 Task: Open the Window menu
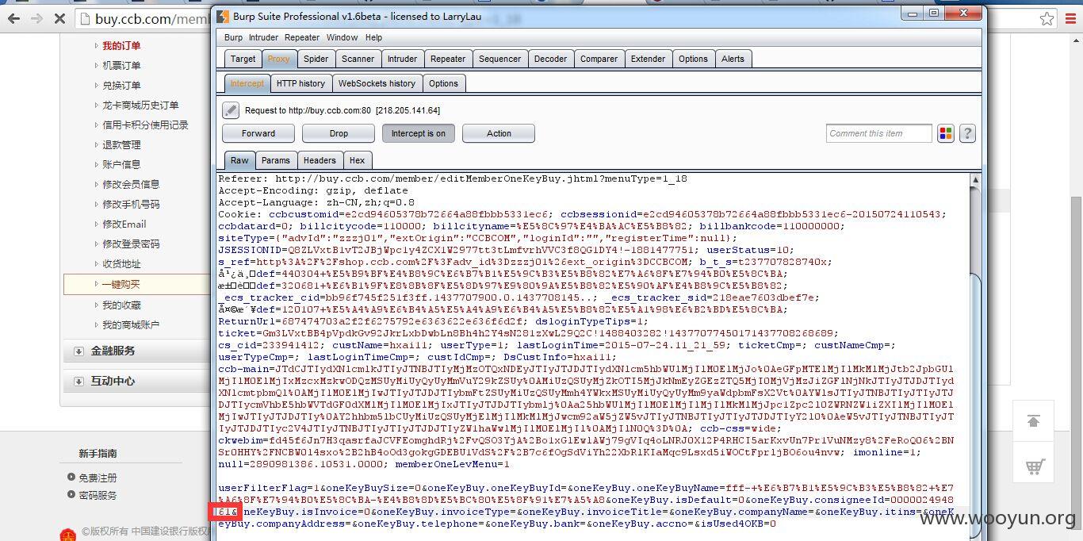pos(342,37)
